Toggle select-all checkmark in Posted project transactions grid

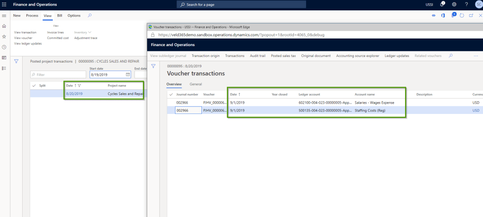tap(34, 86)
